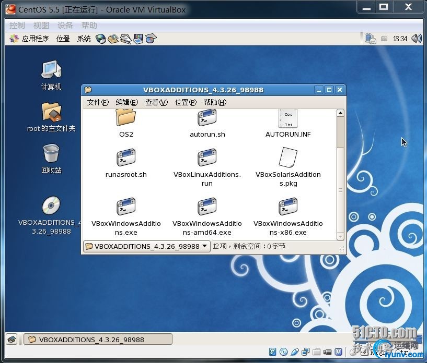Viewport: 427px width, 363px height.
Task: Launch the email client icon in top panel
Action: [113, 39]
